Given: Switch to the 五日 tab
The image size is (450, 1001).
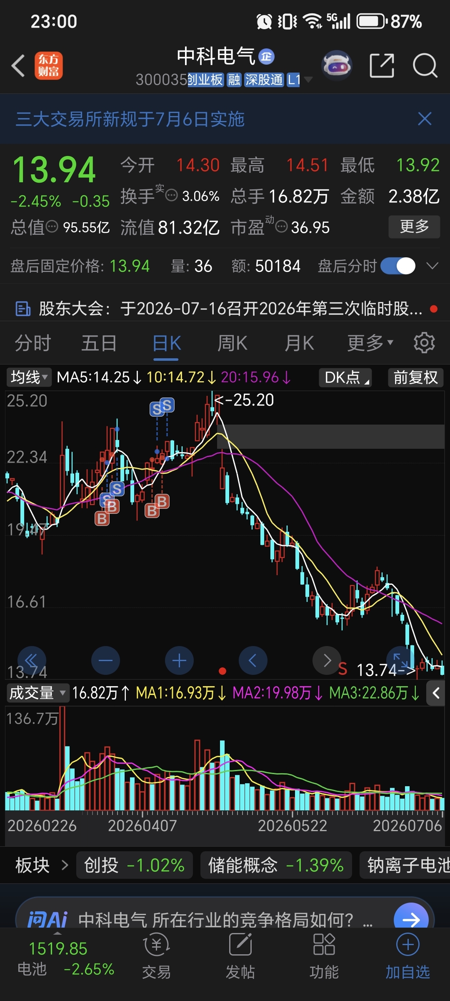Looking at the screenshot, I should [99, 344].
